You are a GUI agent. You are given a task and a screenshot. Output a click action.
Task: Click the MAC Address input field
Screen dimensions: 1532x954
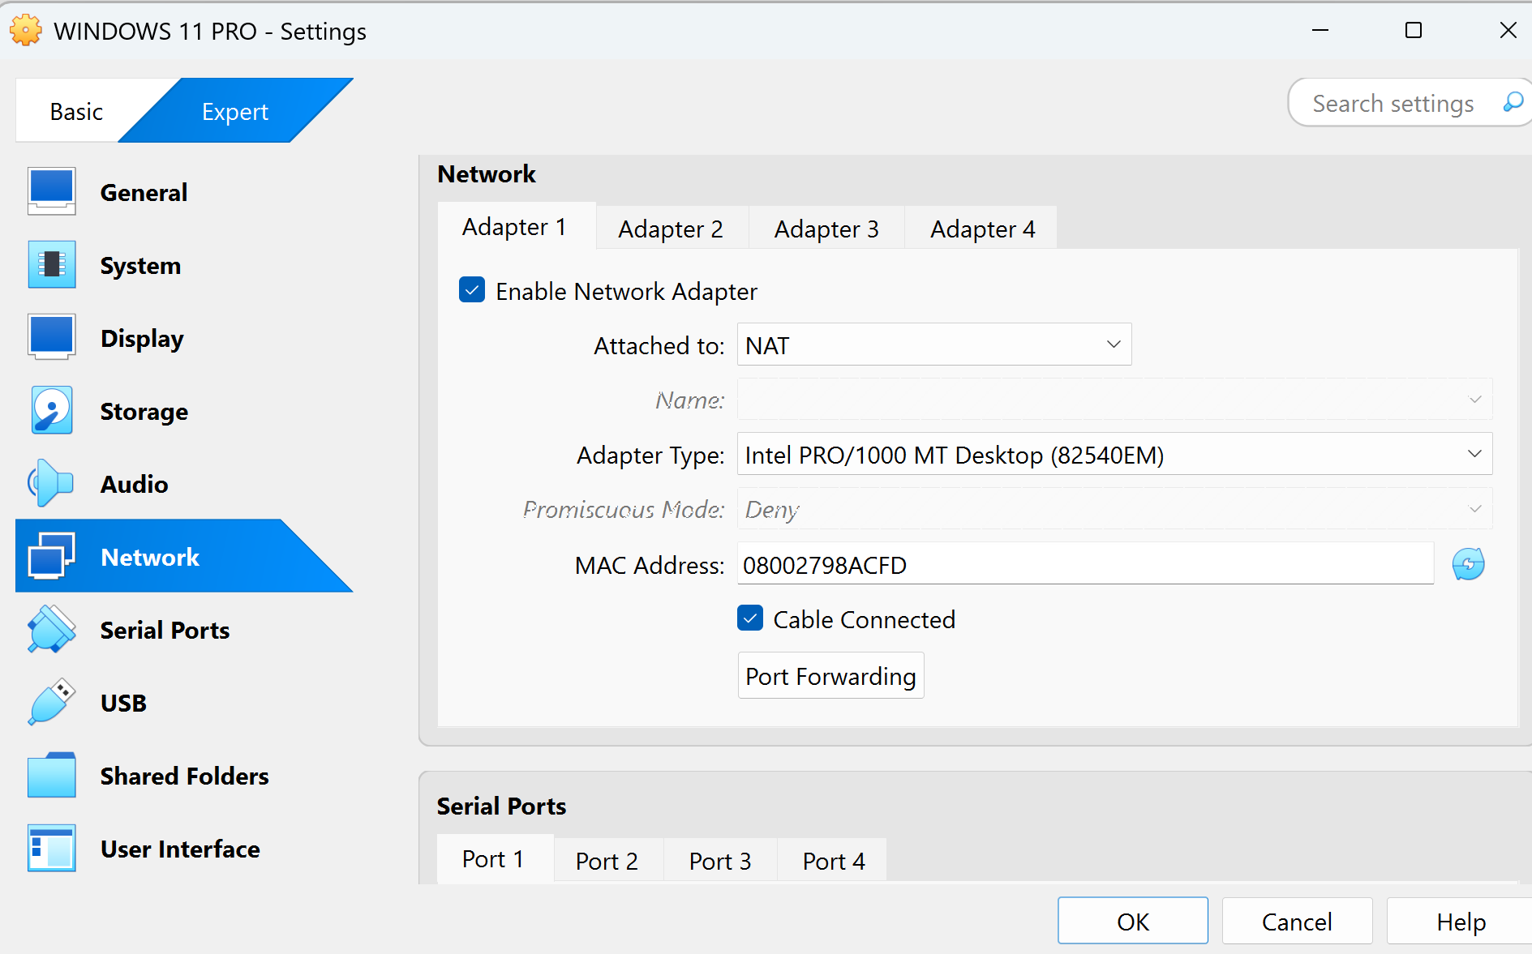click(x=1085, y=564)
